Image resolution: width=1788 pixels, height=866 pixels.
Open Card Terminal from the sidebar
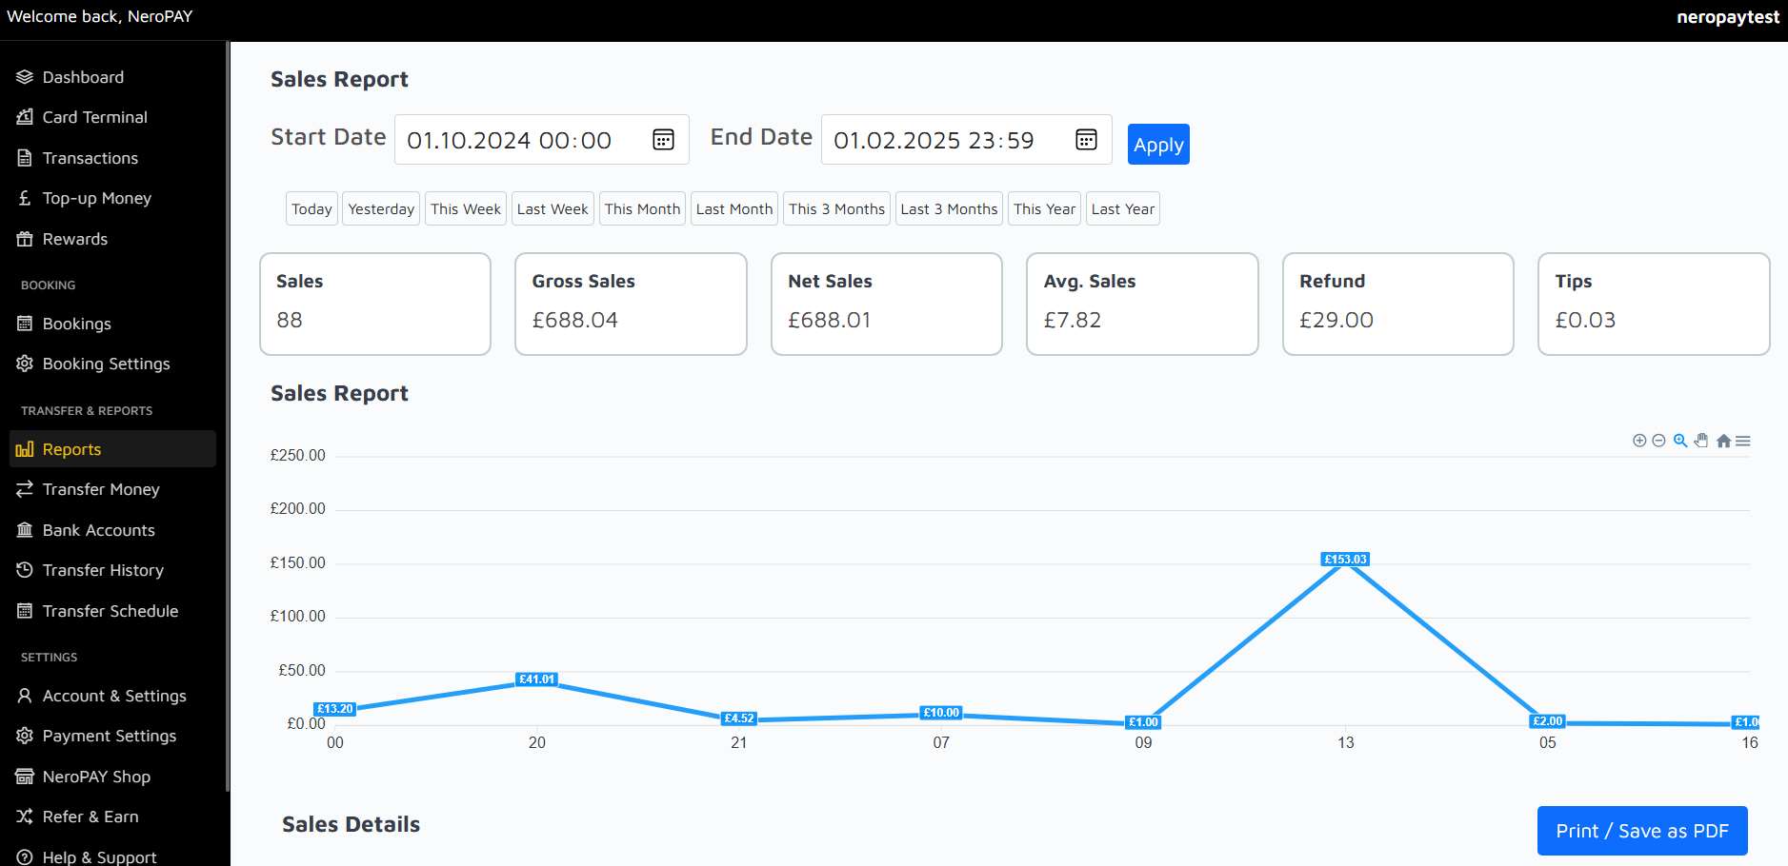[94, 117]
